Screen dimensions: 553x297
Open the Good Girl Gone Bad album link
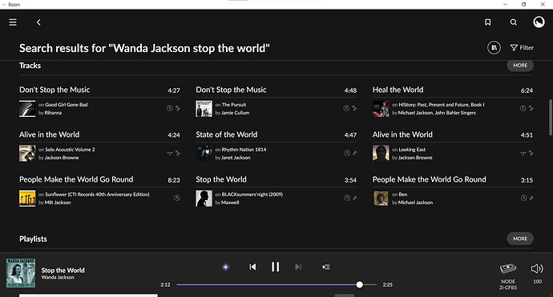pos(67,105)
